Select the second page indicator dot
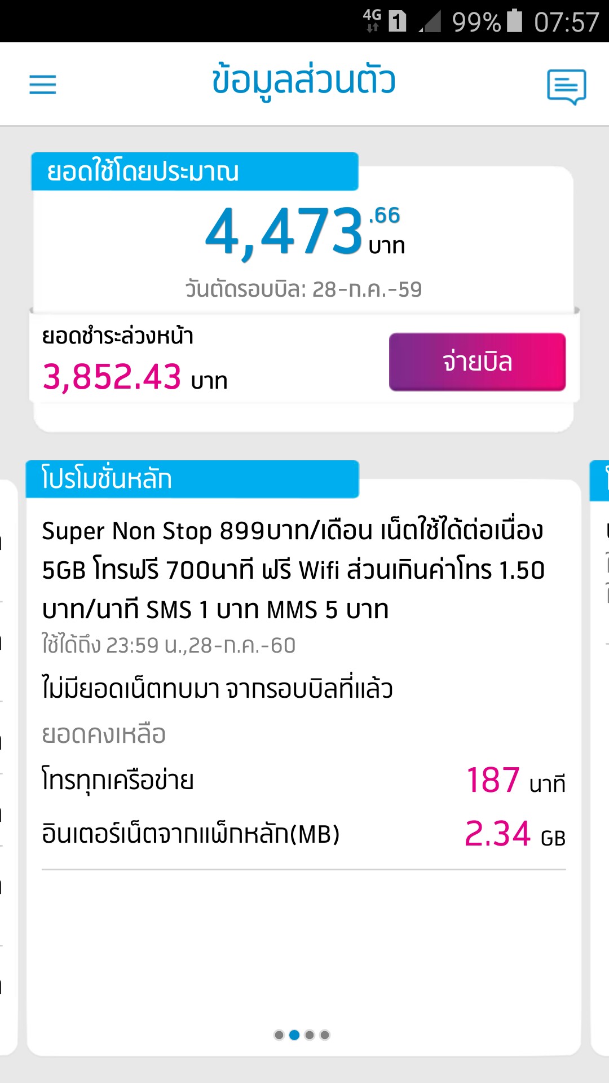Viewport: 609px width, 1083px height. [294, 1035]
